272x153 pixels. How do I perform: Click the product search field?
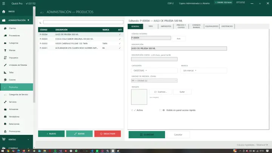click(83, 22)
